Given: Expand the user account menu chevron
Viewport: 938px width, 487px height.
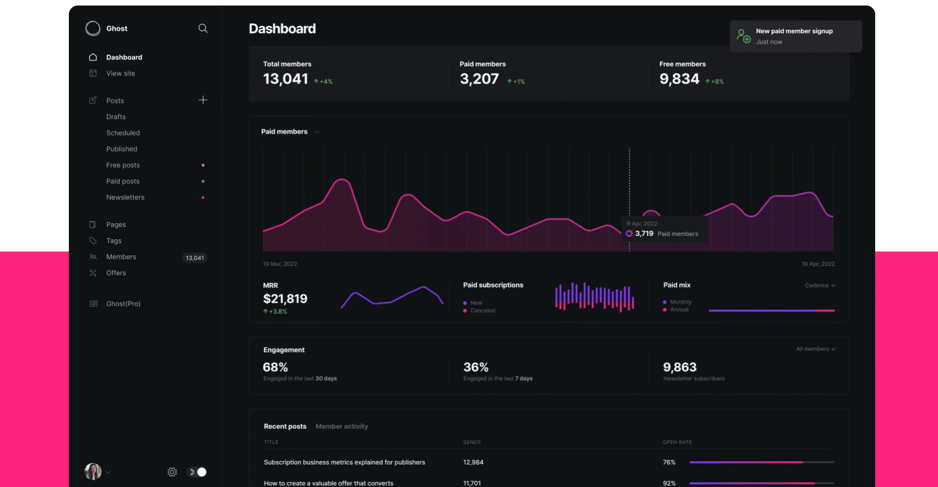Looking at the screenshot, I should 108,472.
